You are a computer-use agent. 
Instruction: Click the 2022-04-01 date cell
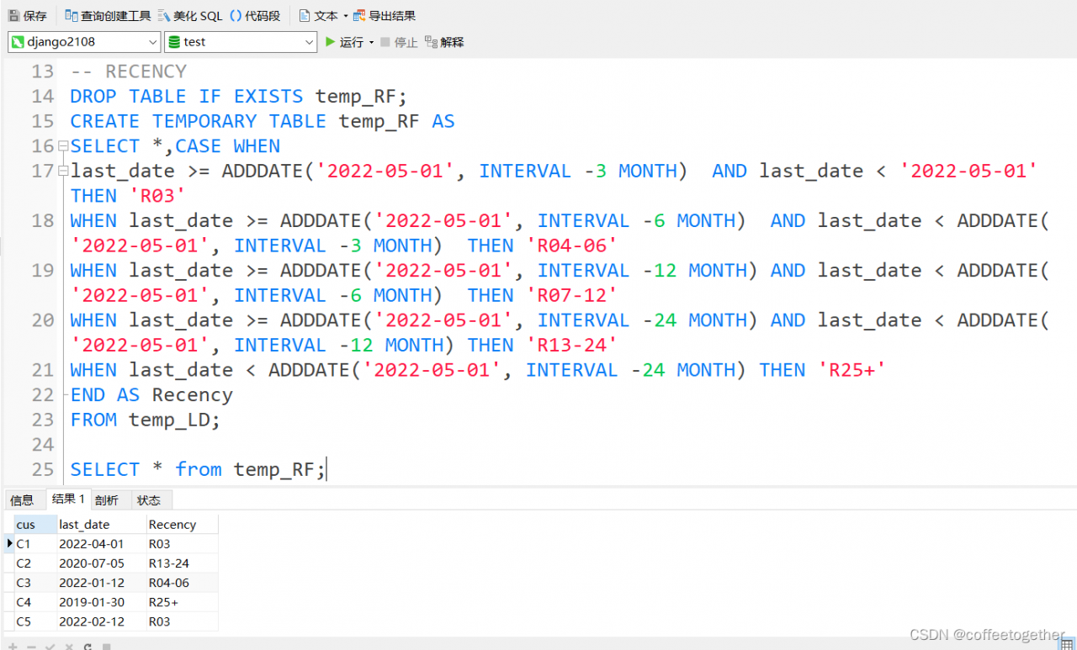(101, 543)
